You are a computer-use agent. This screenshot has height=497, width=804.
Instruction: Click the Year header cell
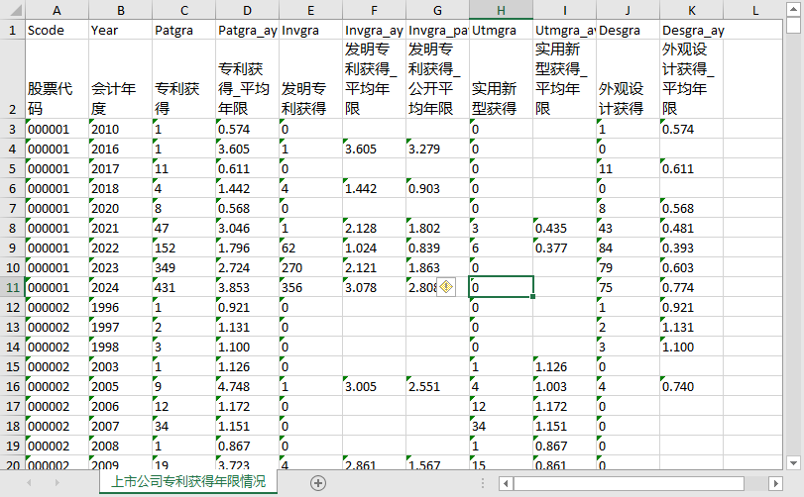[x=121, y=31]
